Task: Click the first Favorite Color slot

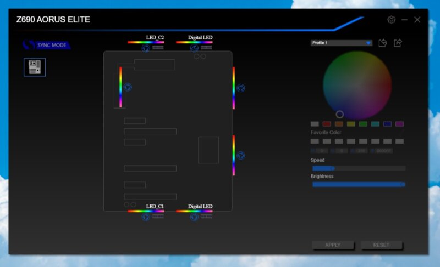Action: pyautogui.click(x=315, y=141)
